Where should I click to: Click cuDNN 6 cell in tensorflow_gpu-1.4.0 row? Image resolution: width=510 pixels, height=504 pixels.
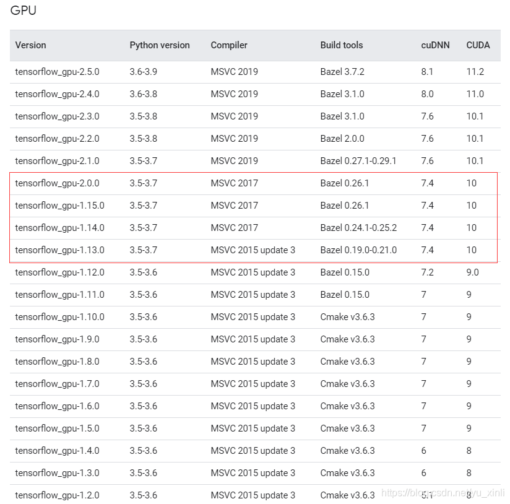(x=424, y=451)
